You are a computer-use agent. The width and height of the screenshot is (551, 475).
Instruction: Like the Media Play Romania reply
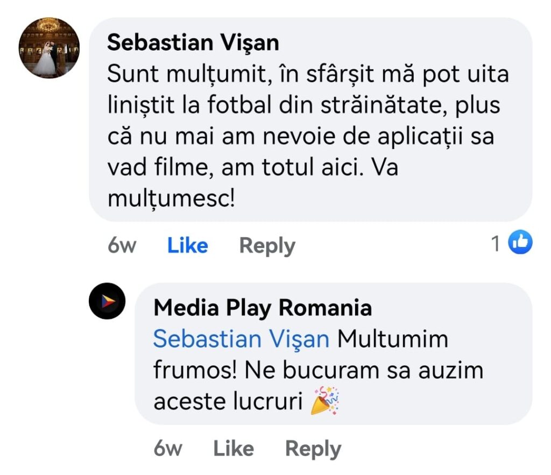[x=233, y=449]
